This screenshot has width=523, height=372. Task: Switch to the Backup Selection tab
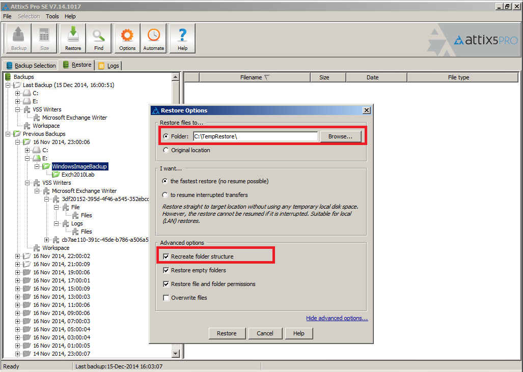(31, 66)
